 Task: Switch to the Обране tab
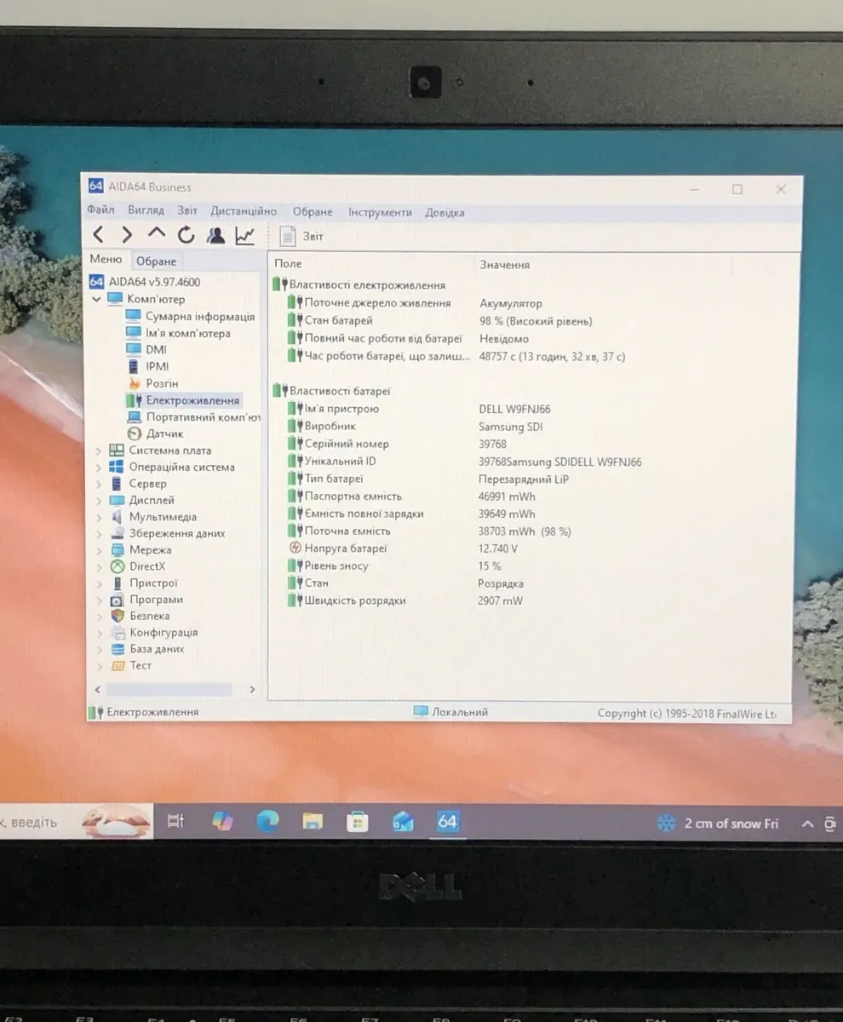pyautogui.click(x=157, y=261)
